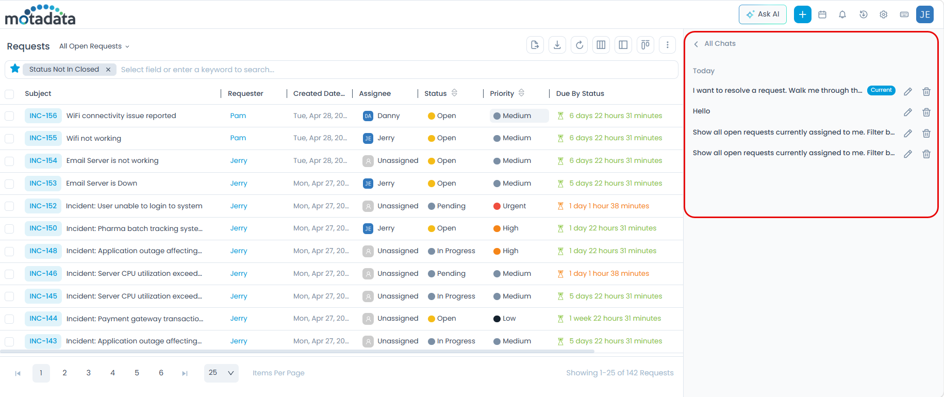Rename the 'I want to resolve a request' chat
Image resolution: width=944 pixels, height=397 pixels.
click(908, 91)
